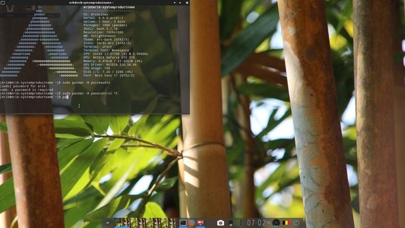Click the 'Resolution: 1920x1080' line
Image resolution: width=405 pixels, height=228 pixels.
[x=103, y=32]
